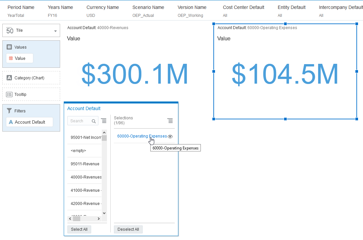Click the pink Value hash icon
The width and height of the screenshot is (363, 240).
click(12, 58)
